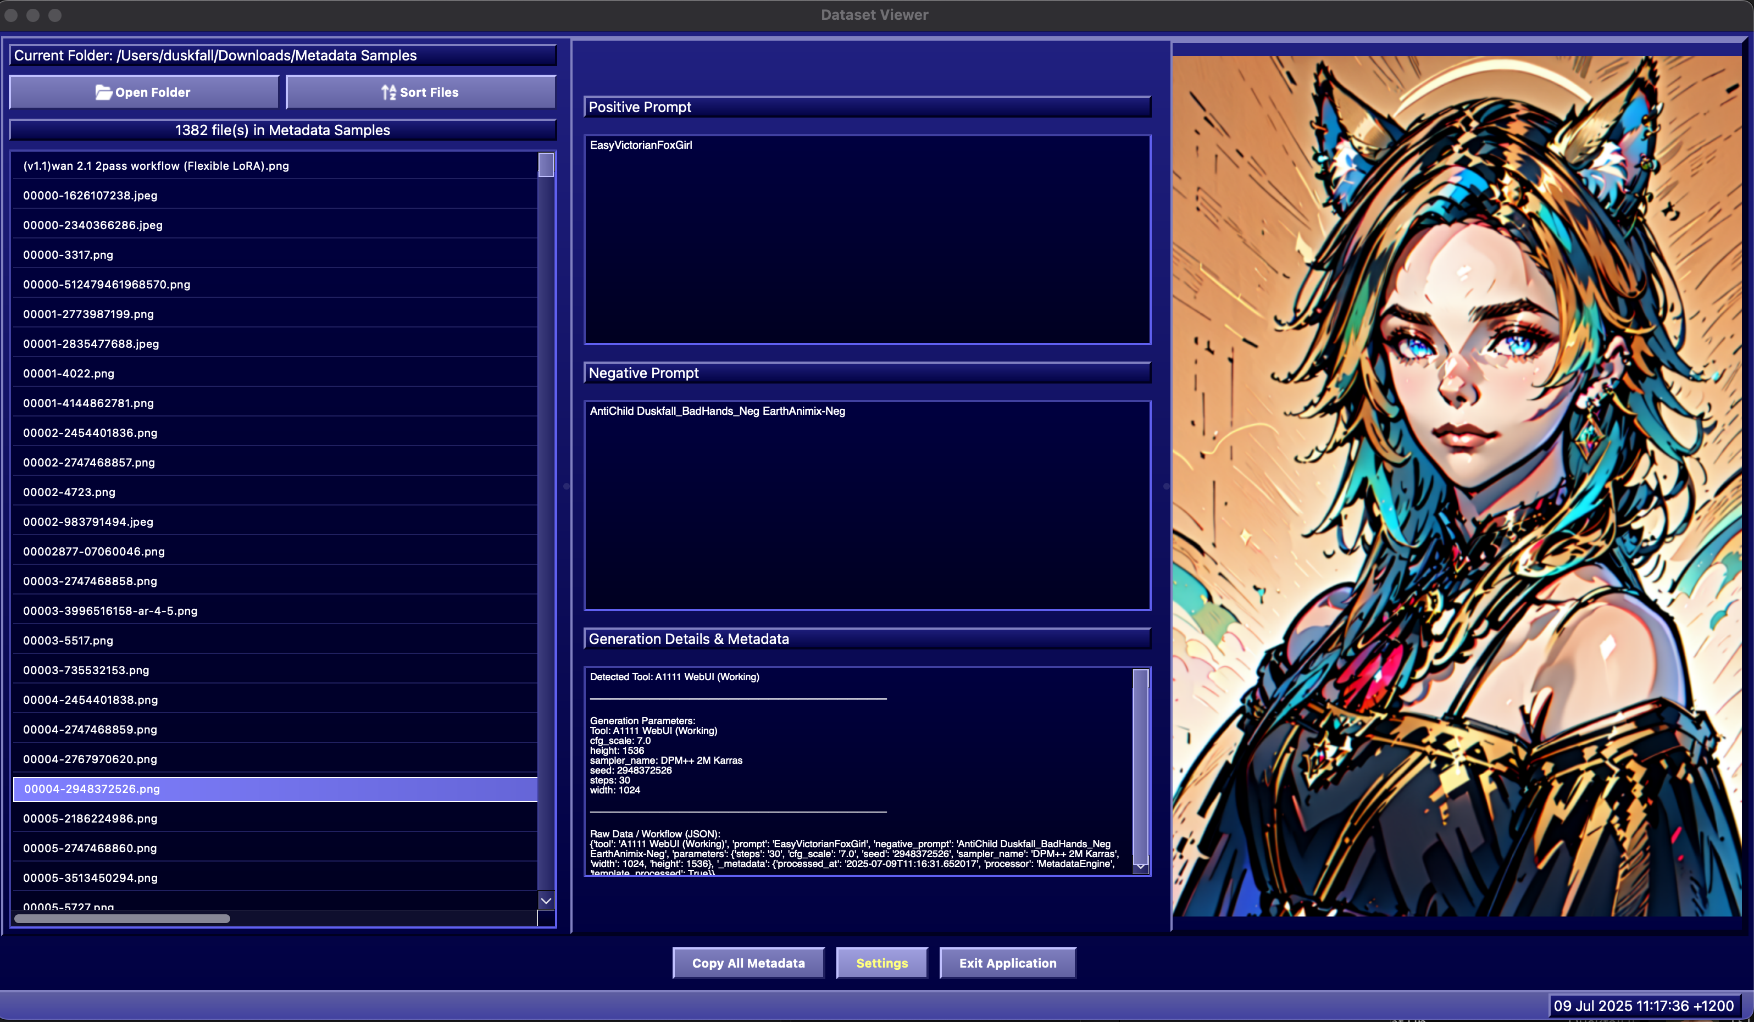The image size is (1754, 1022).
Task: Select 00000-3317.png file entry
Action: [x=68, y=255]
